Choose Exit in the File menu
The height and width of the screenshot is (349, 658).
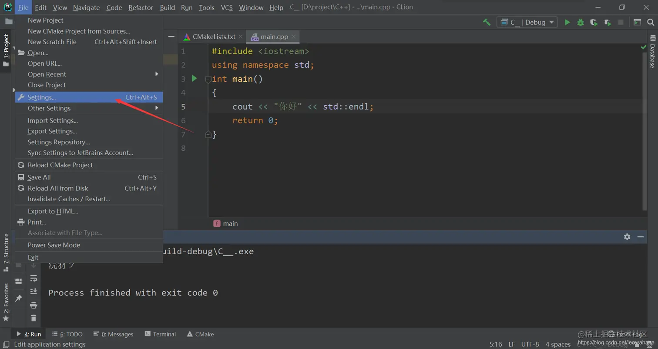[89, 257]
